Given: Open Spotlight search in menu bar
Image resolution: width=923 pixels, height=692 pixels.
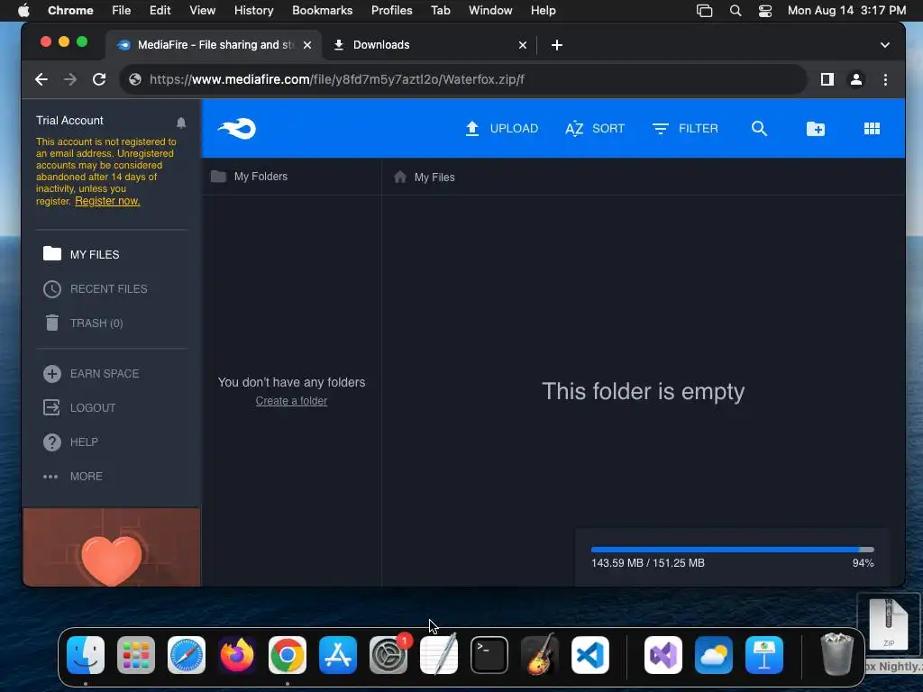Looking at the screenshot, I should 736,10.
